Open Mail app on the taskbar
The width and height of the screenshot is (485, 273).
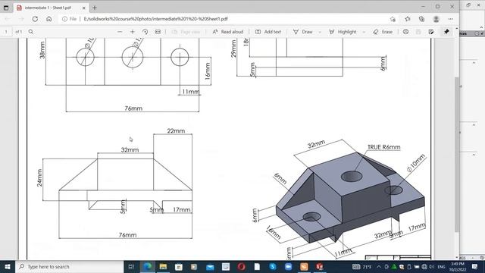(210, 266)
